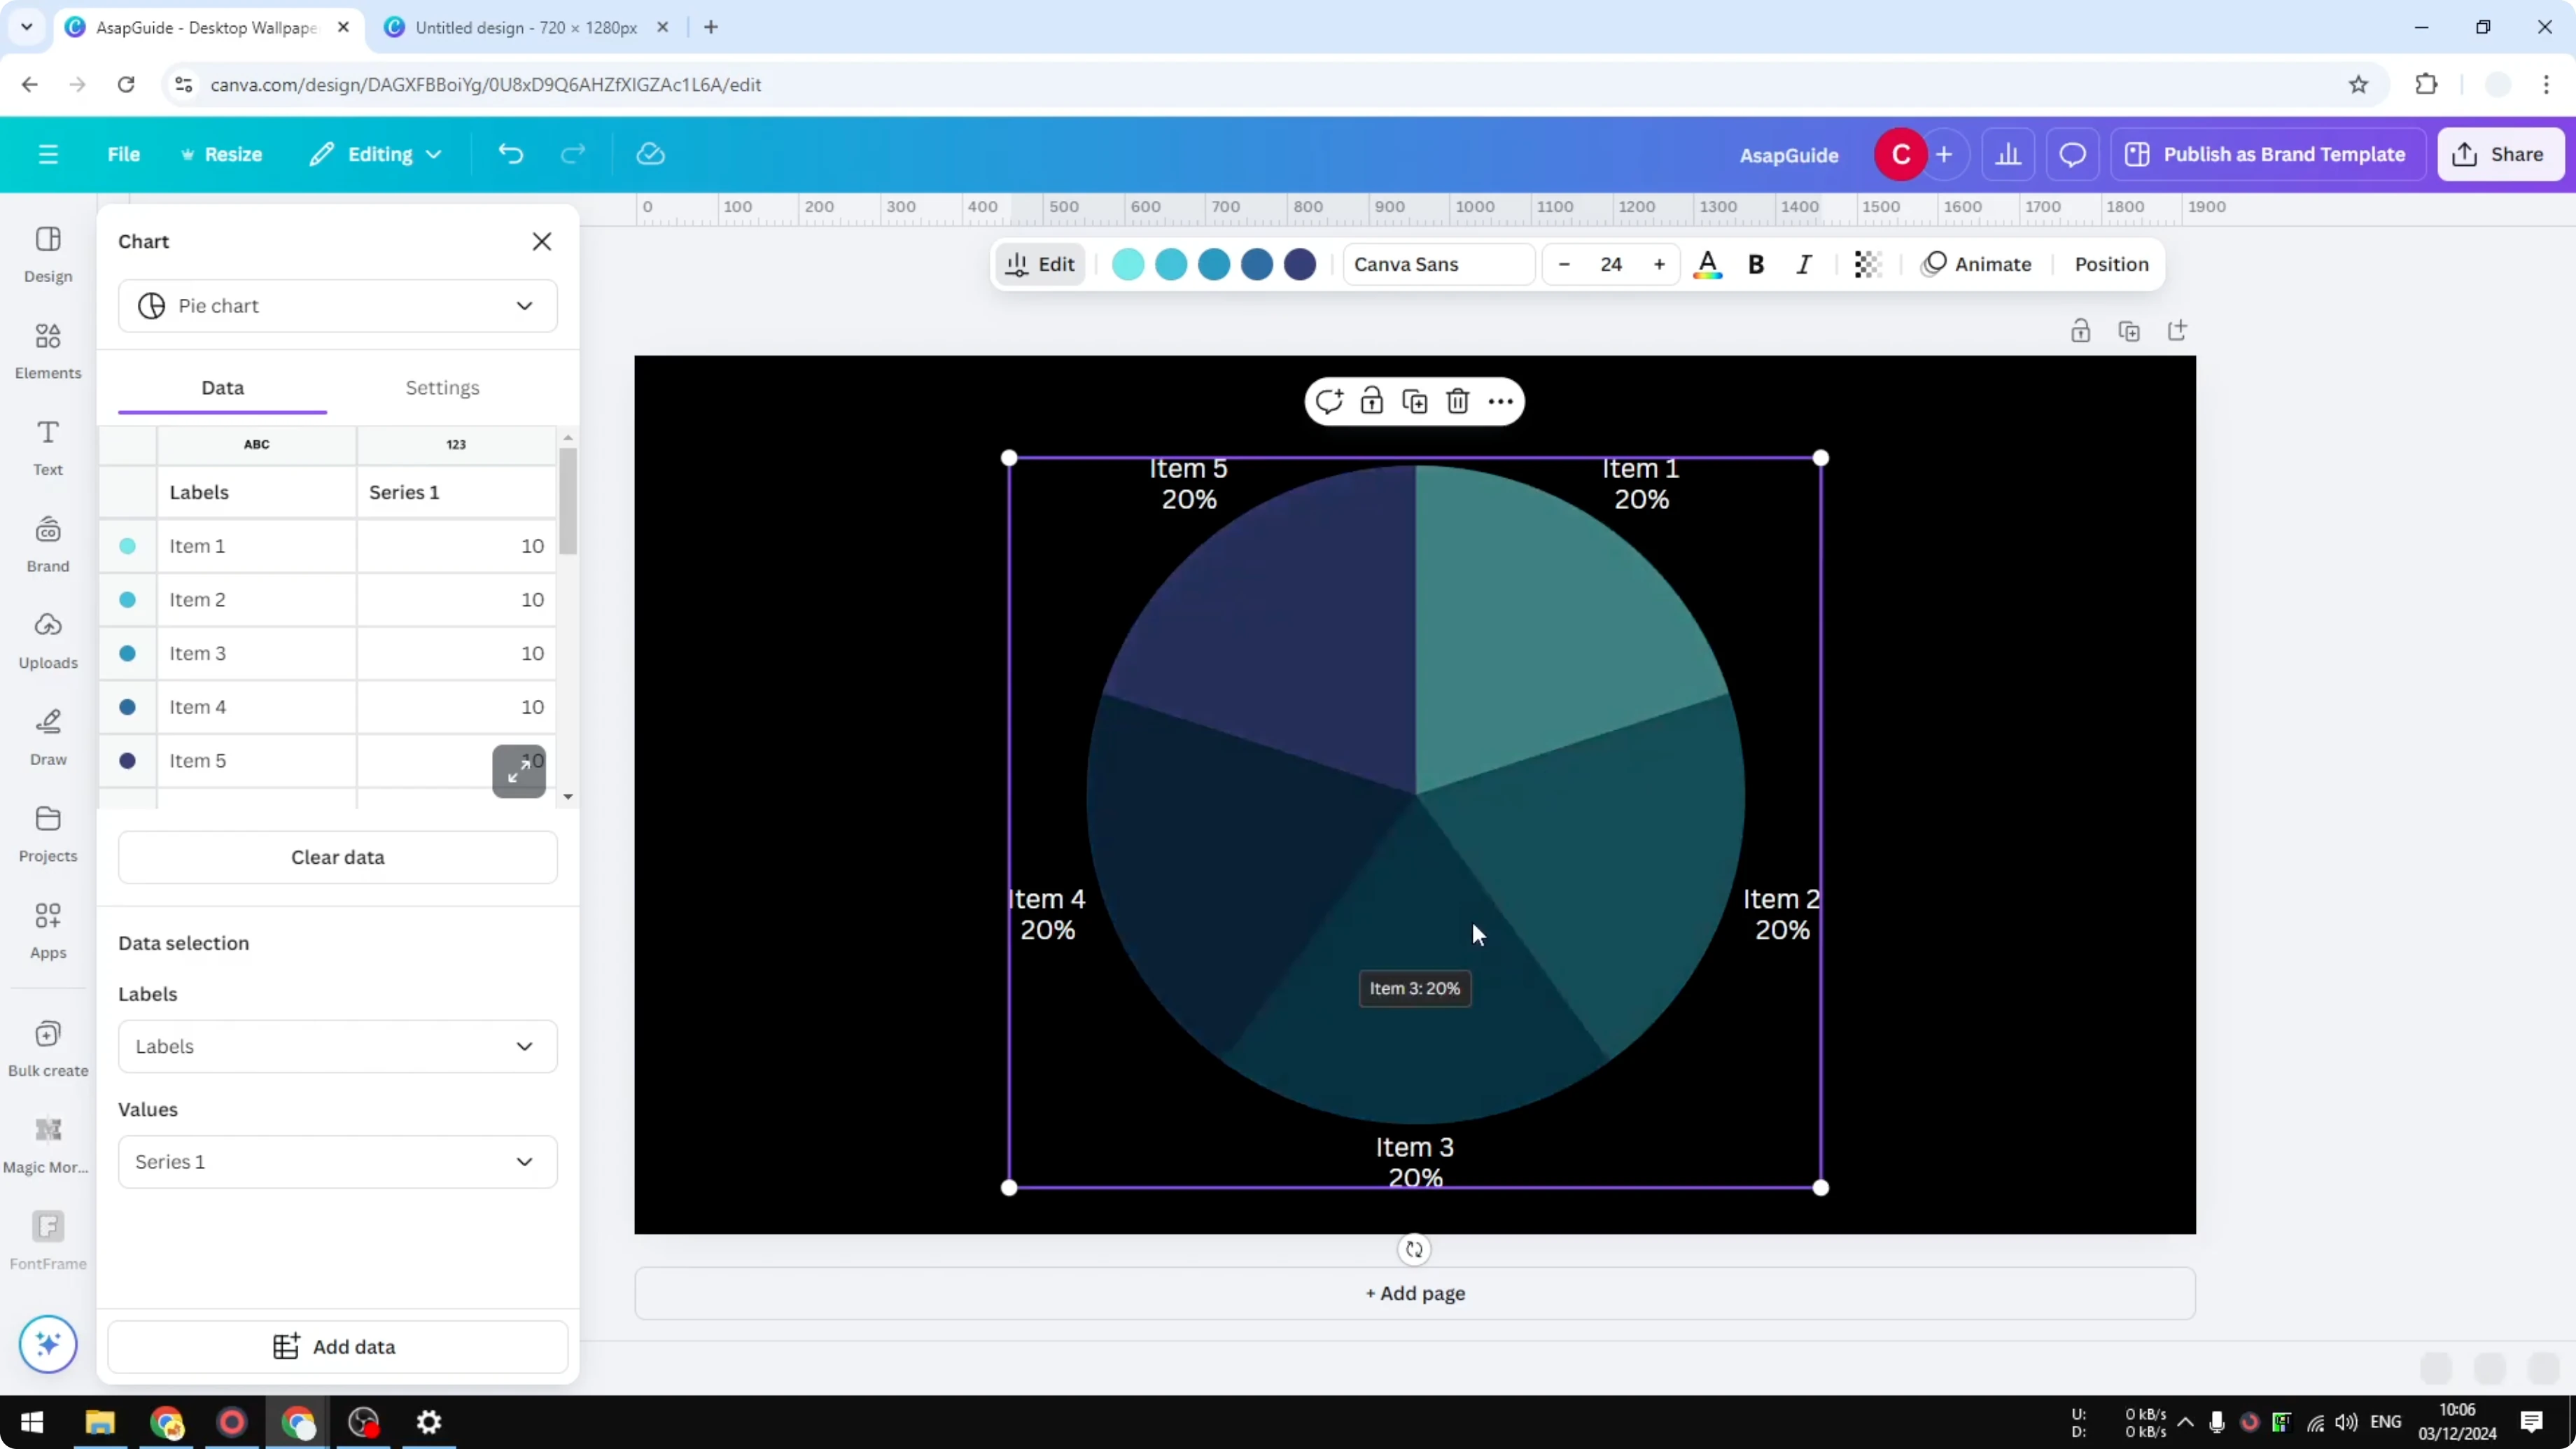Click the Undo icon in toolbar
The height and width of the screenshot is (1449, 2576).
tap(510, 153)
